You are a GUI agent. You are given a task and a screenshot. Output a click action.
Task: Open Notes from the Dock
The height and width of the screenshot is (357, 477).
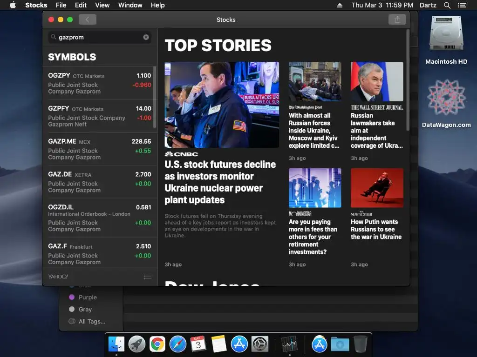219,344
